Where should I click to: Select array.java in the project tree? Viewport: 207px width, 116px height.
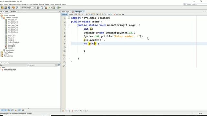(x=11, y=34)
